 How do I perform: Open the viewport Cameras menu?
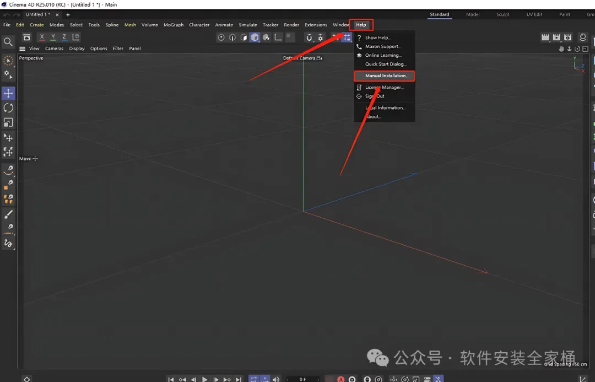(x=54, y=49)
